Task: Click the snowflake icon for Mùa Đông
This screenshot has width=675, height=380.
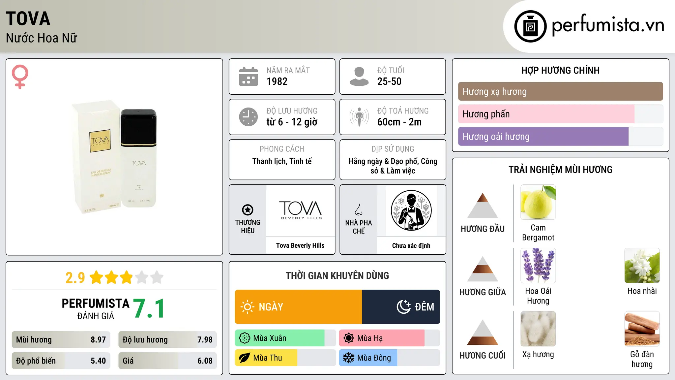Action: [349, 358]
